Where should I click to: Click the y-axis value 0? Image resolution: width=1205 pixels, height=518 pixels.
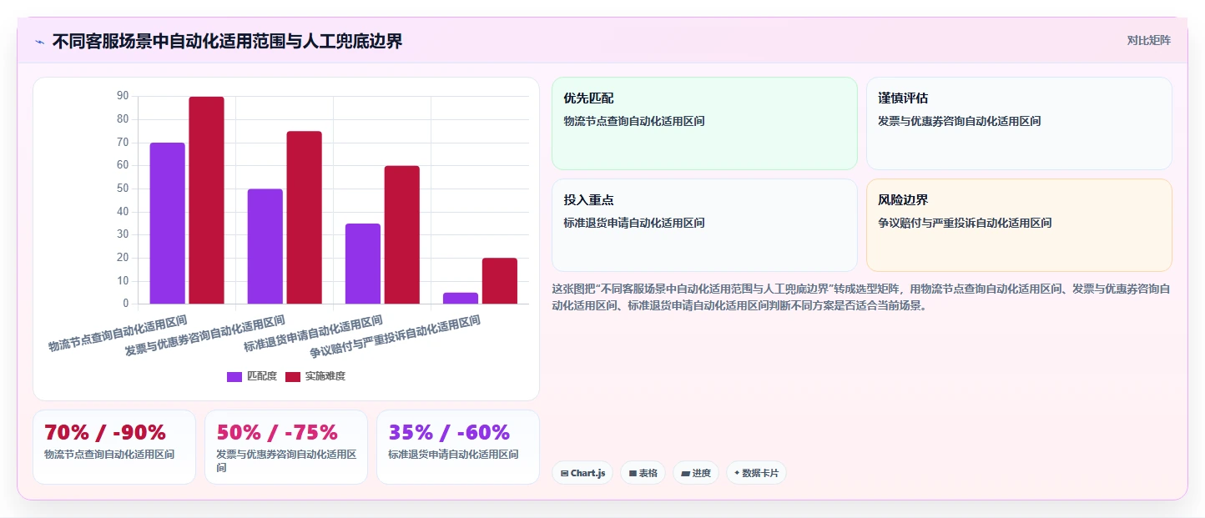[125, 304]
